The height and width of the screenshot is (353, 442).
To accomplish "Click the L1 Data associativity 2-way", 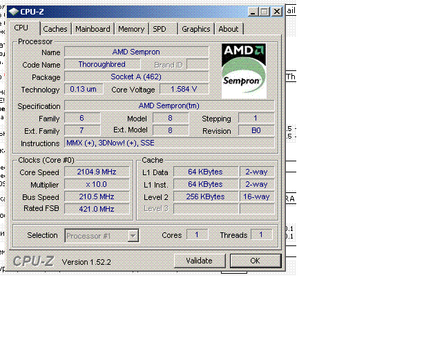I will 256,172.
